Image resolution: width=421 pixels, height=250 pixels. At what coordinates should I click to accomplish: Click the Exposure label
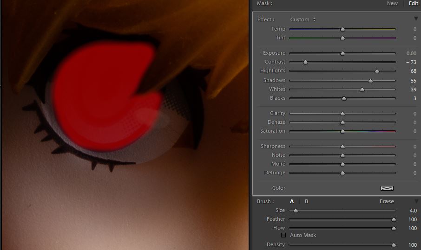[x=274, y=53]
